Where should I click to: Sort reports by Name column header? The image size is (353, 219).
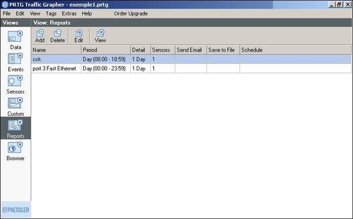coord(56,50)
